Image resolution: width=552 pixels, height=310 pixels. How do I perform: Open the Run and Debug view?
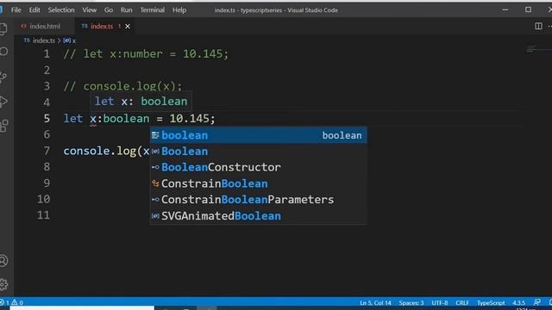(3, 102)
